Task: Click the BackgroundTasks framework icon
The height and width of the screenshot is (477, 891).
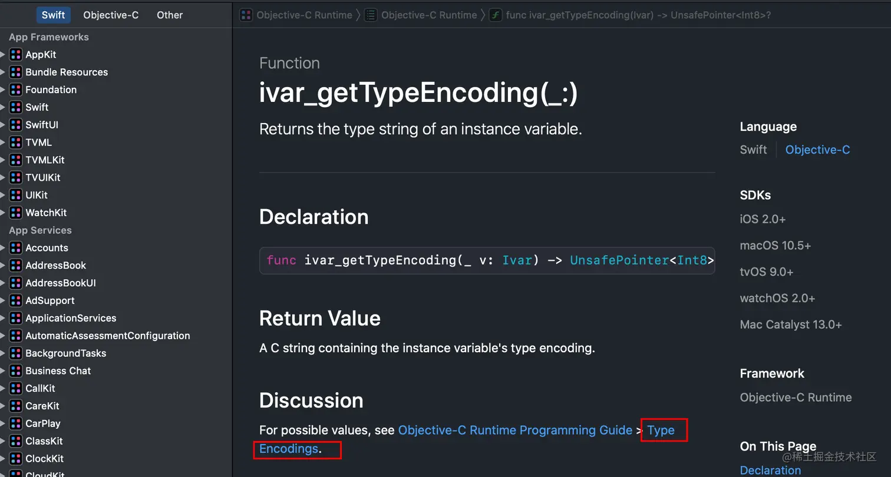Action: [16, 353]
